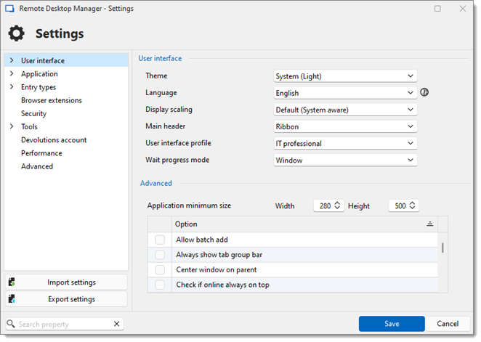Enable Check if online always on top
Screen dimensions: 481x342
160,285
